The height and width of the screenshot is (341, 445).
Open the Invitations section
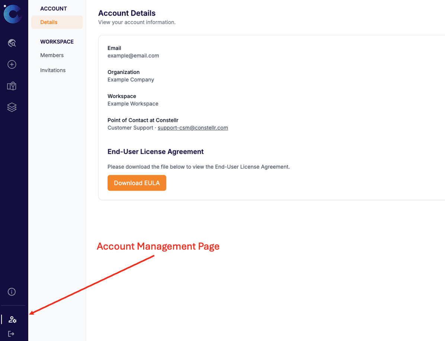tap(53, 70)
